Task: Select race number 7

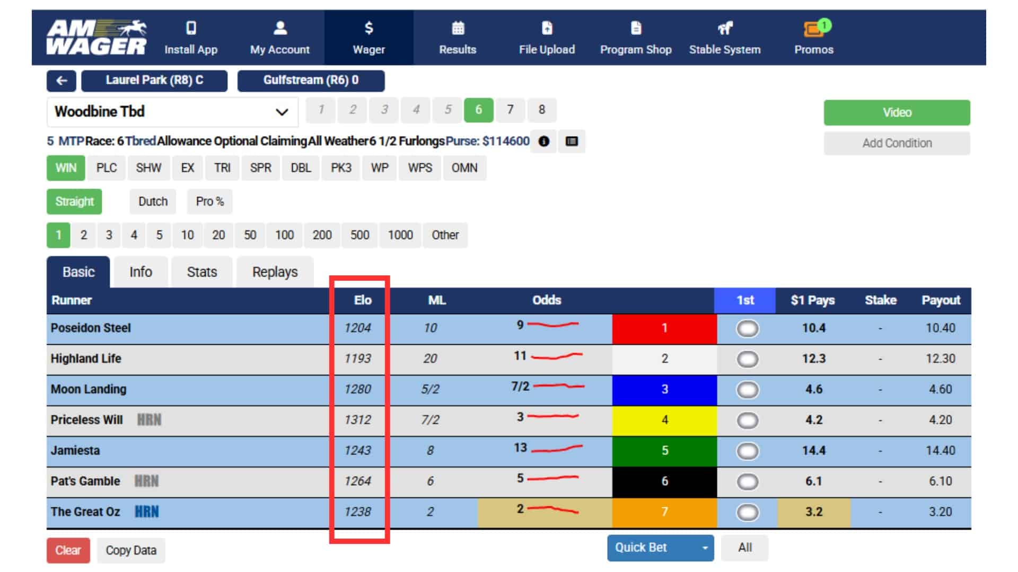Action: [510, 110]
